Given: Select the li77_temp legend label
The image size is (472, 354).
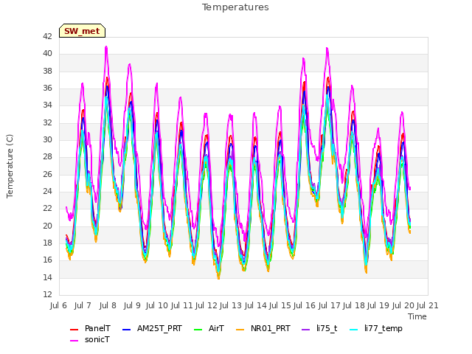Looking at the screenshot, I should [383, 328].
